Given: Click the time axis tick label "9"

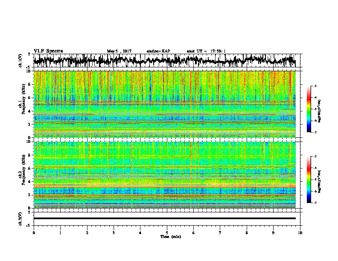Looking at the screenshot, I should tap(273, 233).
